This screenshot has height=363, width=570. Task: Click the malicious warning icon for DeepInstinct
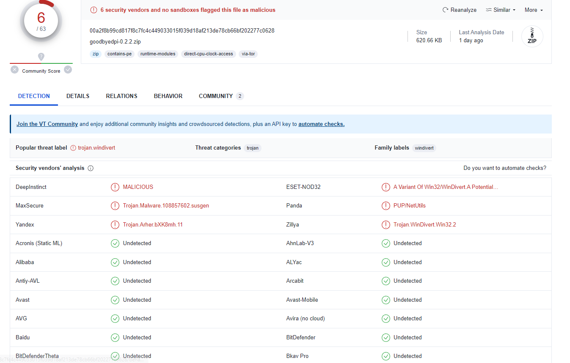click(115, 187)
